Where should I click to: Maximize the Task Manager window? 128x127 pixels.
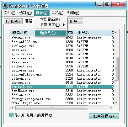107,4
